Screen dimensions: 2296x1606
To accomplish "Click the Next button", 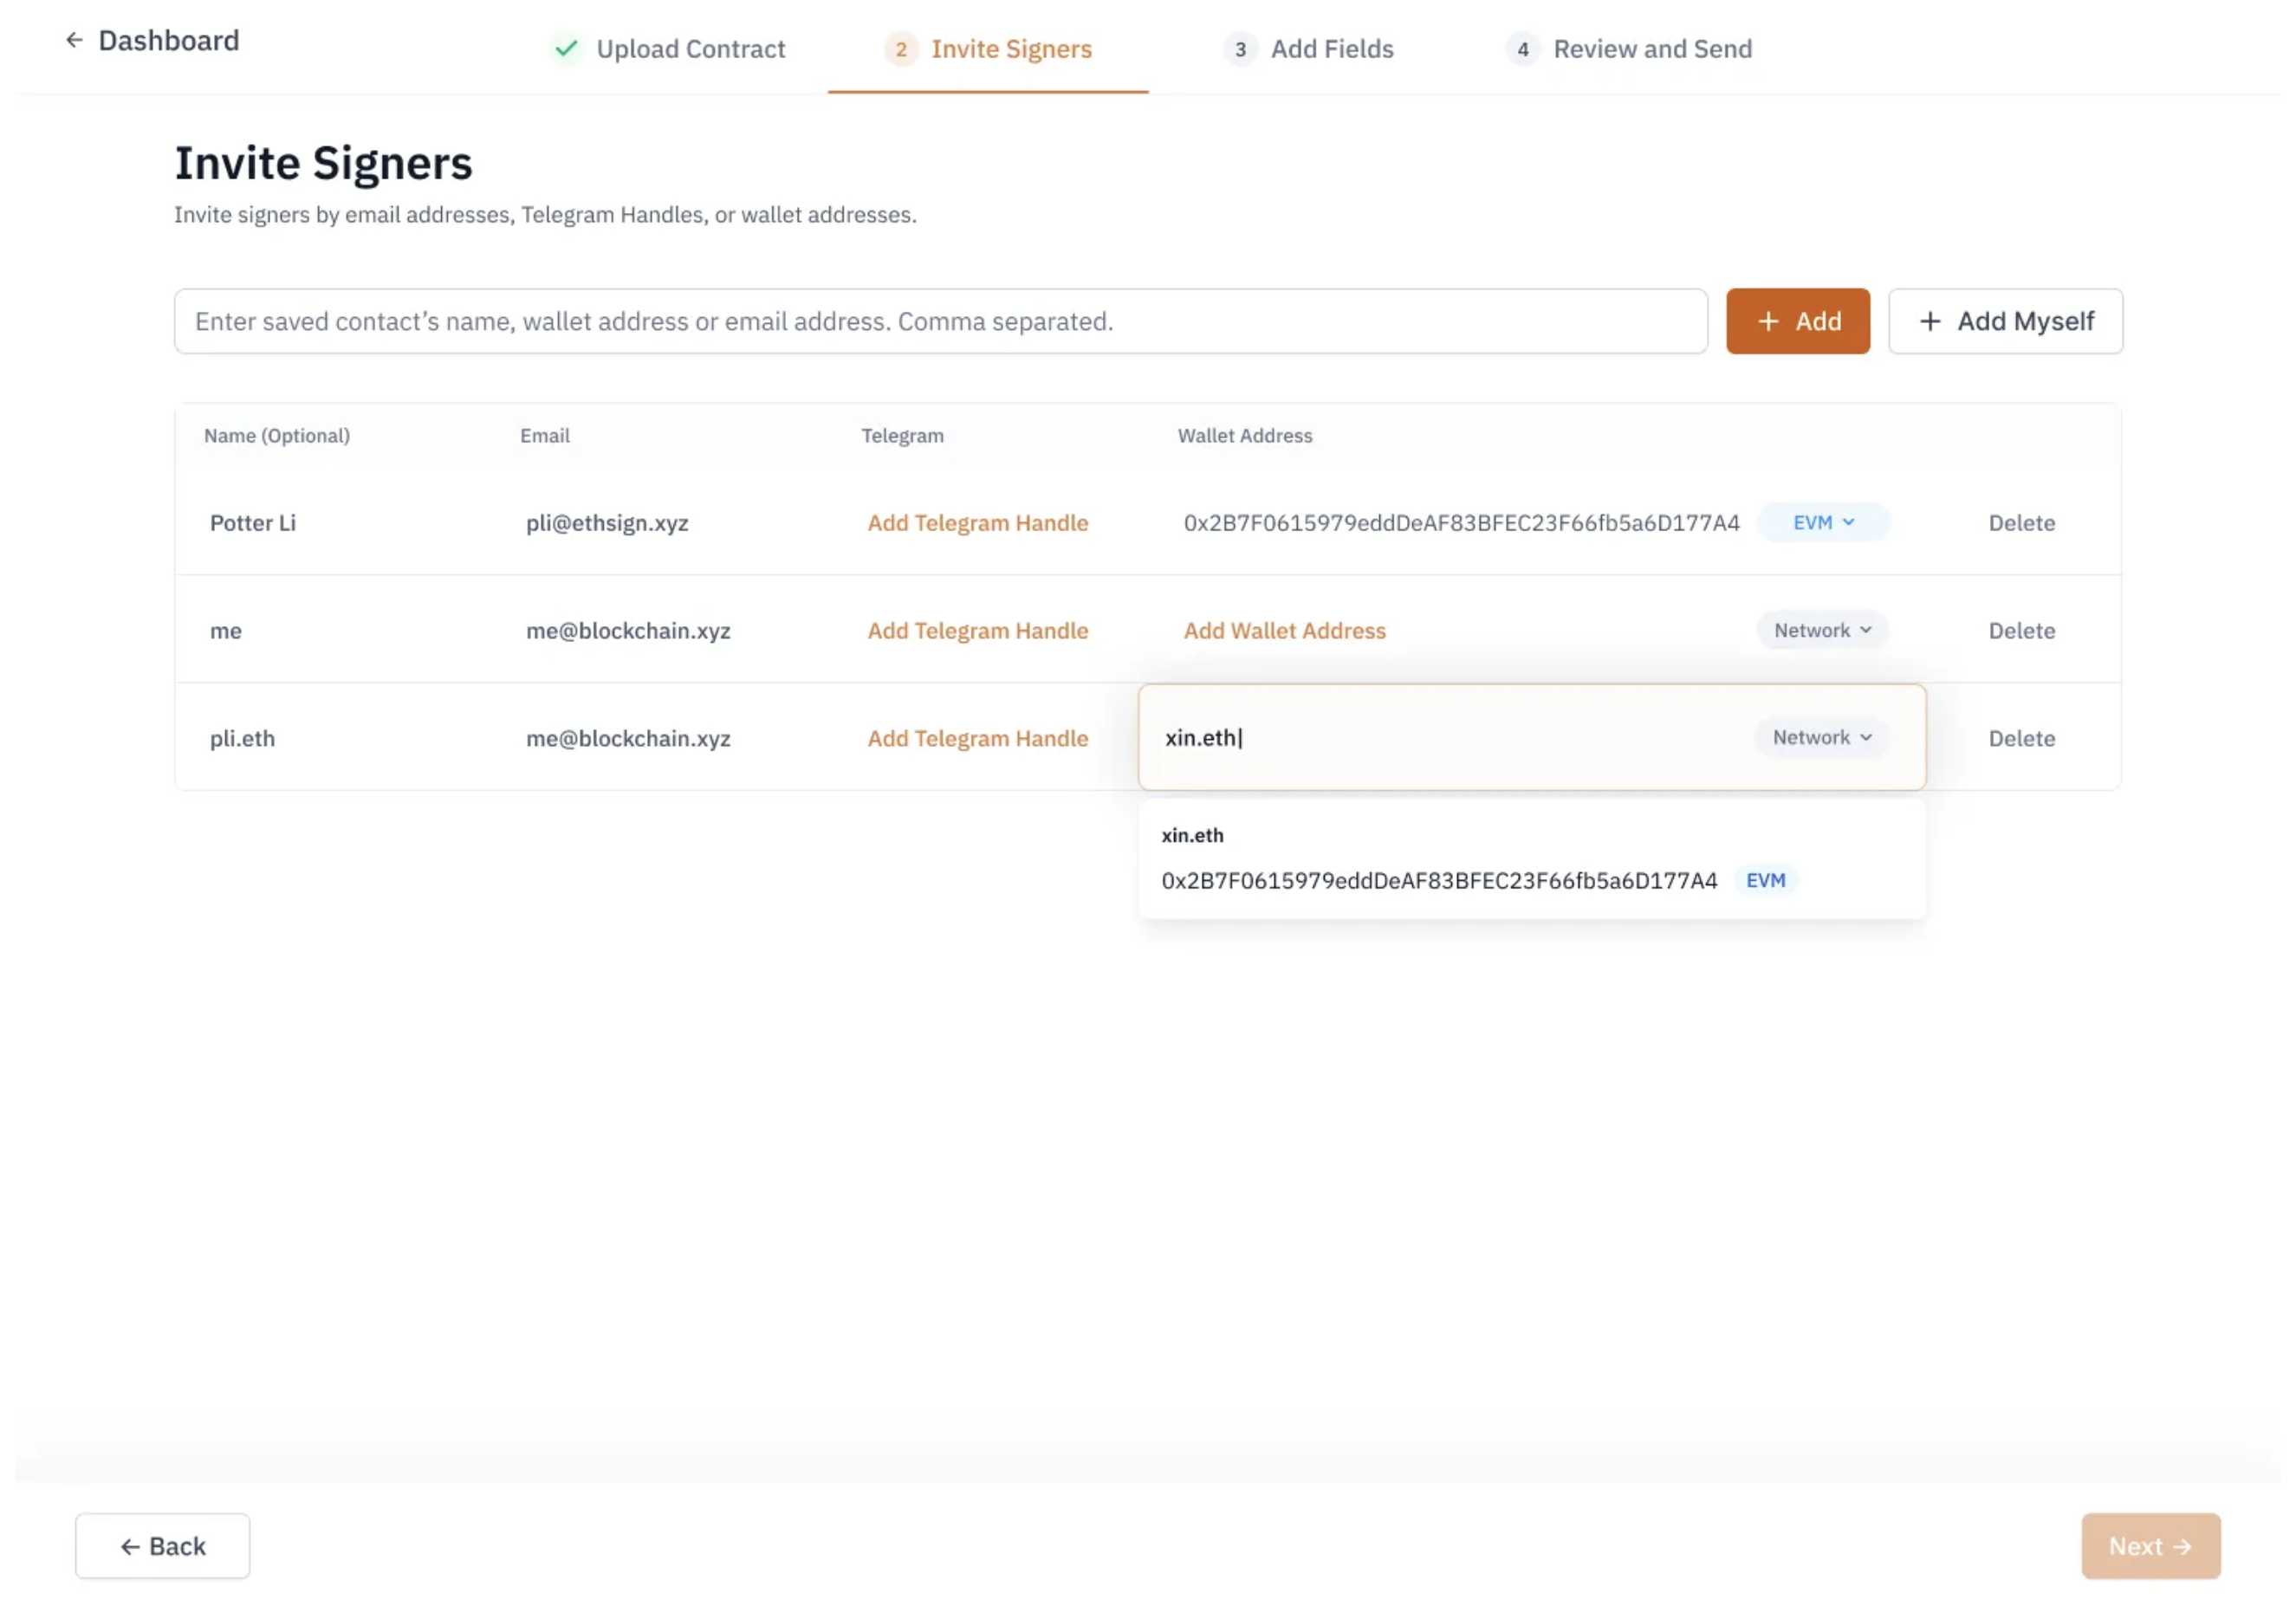I will [x=2149, y=1545].
